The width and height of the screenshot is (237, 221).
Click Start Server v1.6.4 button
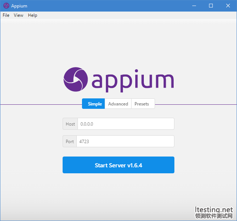[x=118, y=165]
